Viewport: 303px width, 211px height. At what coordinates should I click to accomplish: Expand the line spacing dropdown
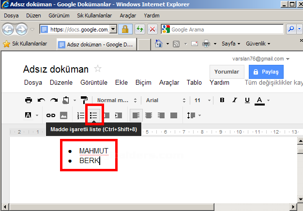[194, 115]
